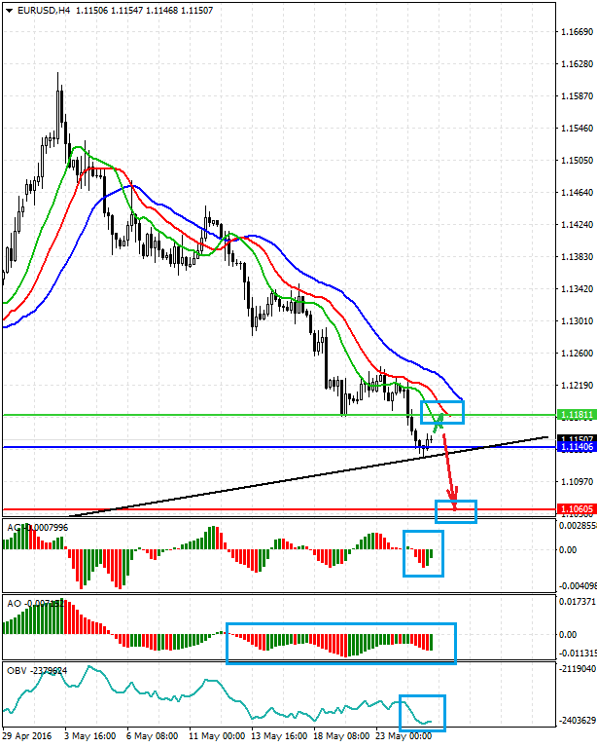The image size is (597, 747).
Task: Click the 29 Apr 2016 date label
Action: click(28, 737)
